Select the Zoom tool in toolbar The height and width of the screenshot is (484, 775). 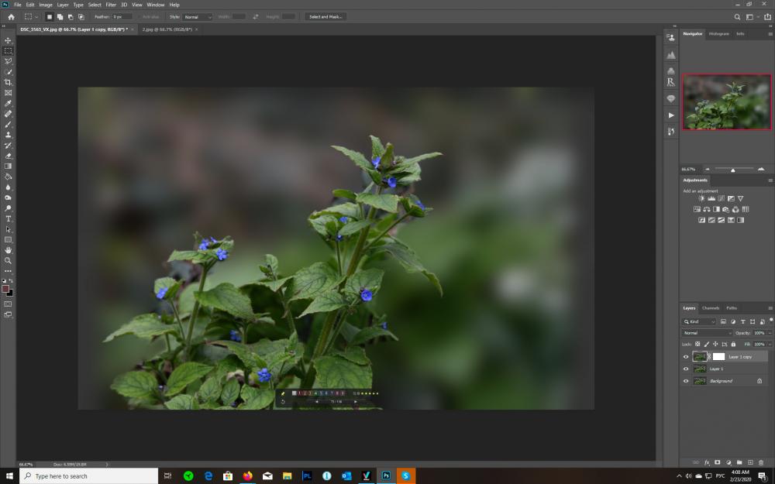click(x=8, y=261)
